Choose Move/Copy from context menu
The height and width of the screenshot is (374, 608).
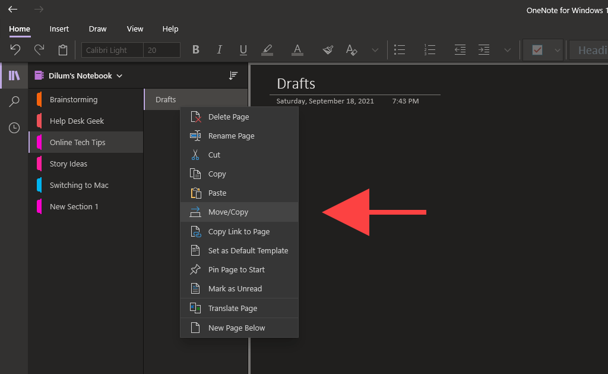(x=239, y=212)
